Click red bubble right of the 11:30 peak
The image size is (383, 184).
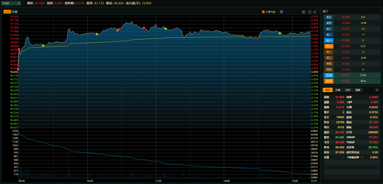[x=144, y=28]
